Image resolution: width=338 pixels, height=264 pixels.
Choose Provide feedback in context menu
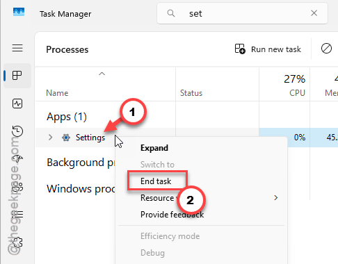click(x=172, y=215)
